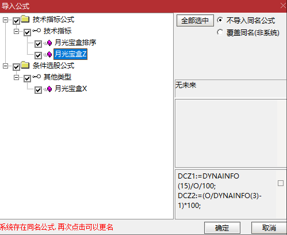Click the magenta icon beside 月光宝盒X

(49, 89)
